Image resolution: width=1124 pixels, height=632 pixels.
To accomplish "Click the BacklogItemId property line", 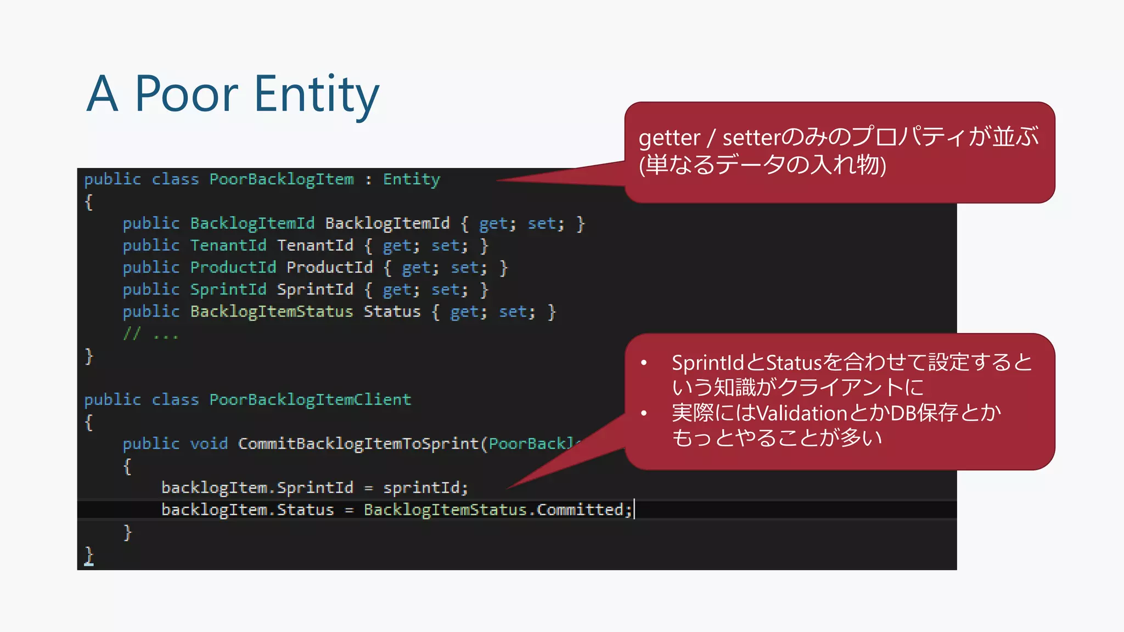I will 354,224.
